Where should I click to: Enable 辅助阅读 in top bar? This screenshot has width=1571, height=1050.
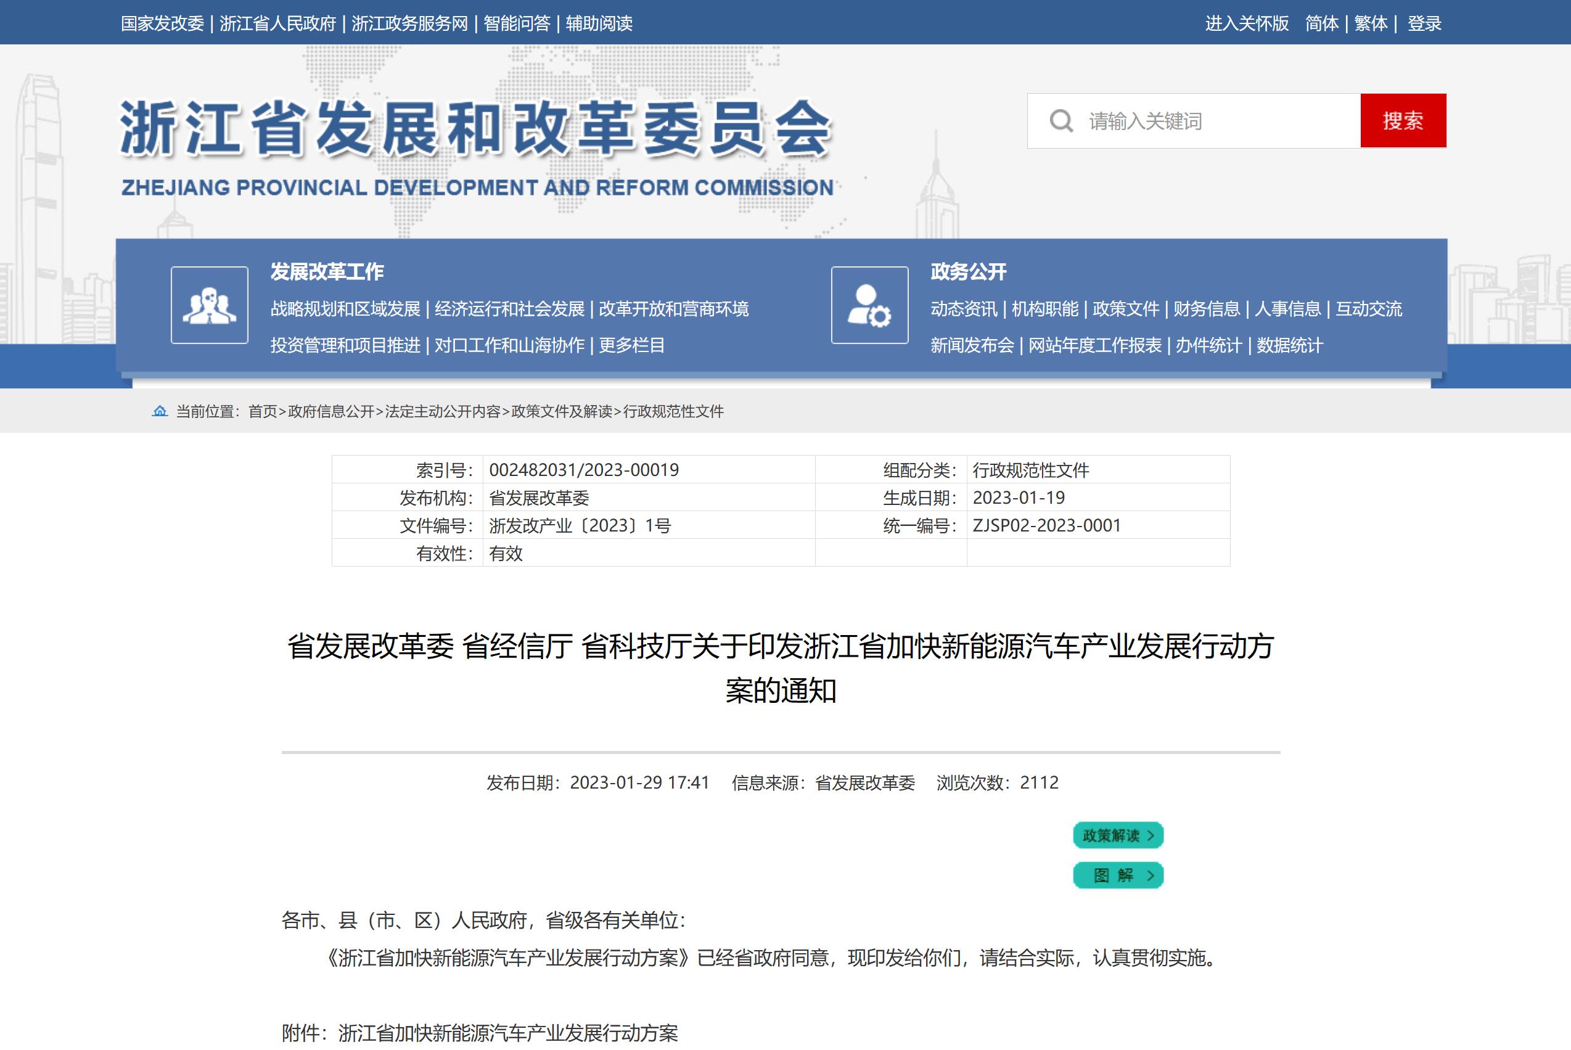click(x=599, y=23)
